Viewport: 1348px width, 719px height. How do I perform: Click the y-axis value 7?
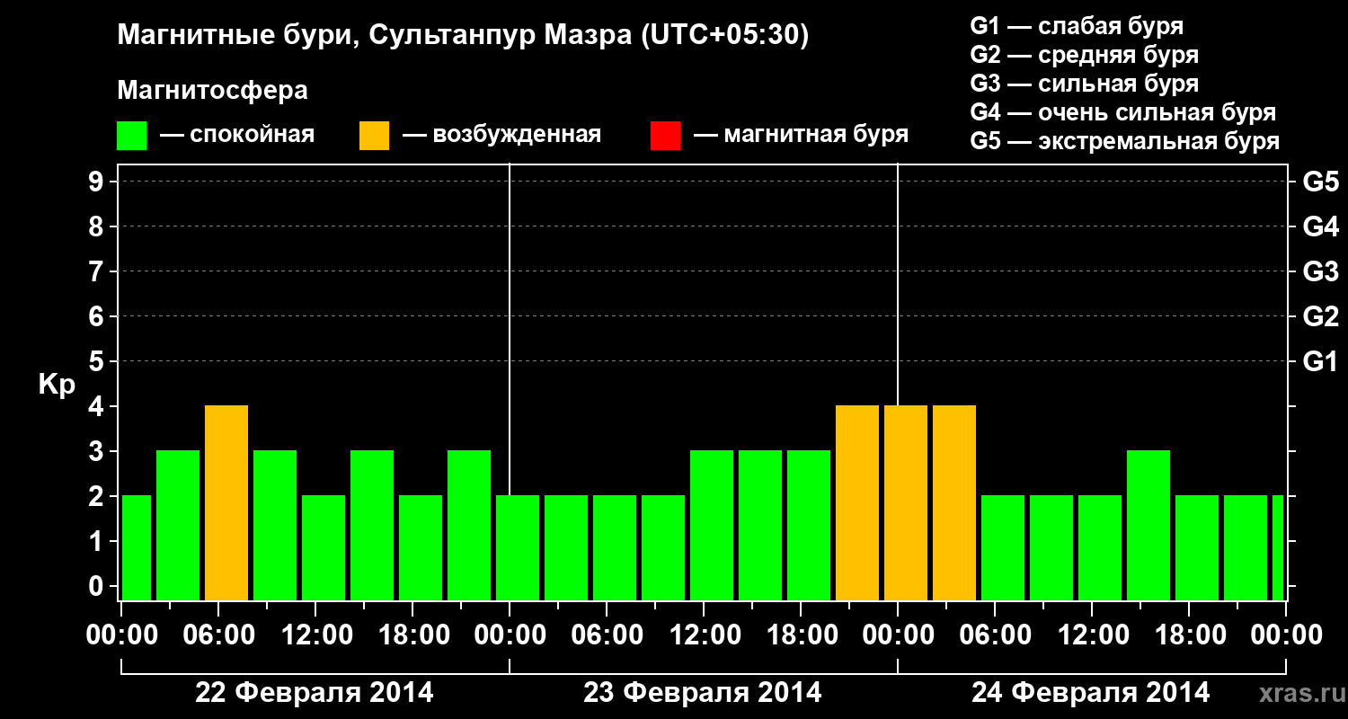click(x=97, y=271)
